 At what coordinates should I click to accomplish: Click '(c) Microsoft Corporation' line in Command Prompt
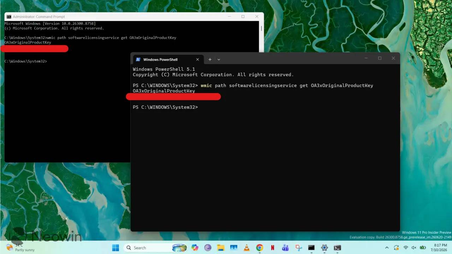pyautogui.click(x=54, y=28)
